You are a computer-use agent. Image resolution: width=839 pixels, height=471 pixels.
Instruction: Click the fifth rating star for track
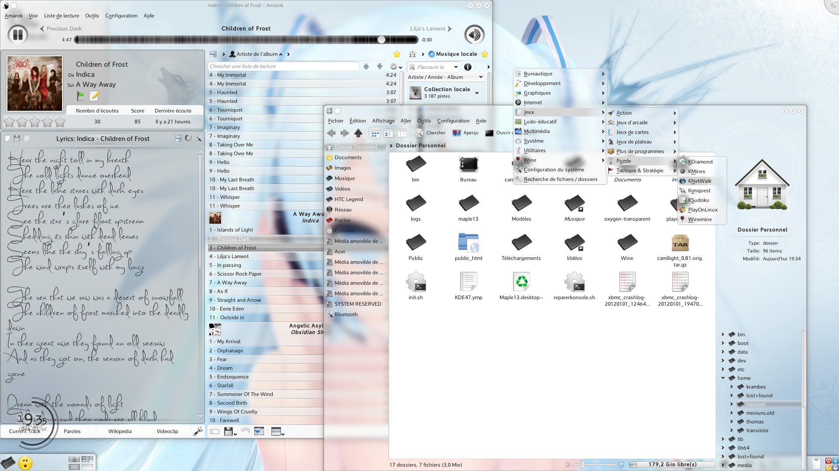60,122
